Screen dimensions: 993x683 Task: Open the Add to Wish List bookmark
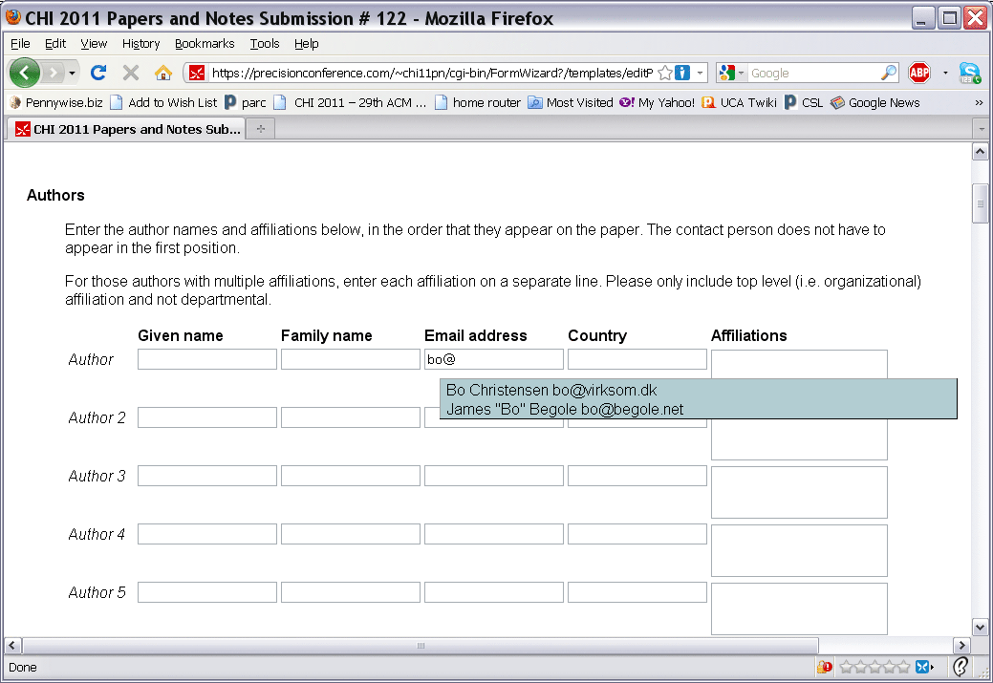tap(163, 102)
